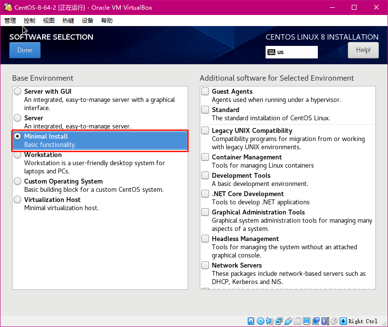Screen dimensions: 388x327
Task: Click the Done button
Action: [x=25, y=50]
